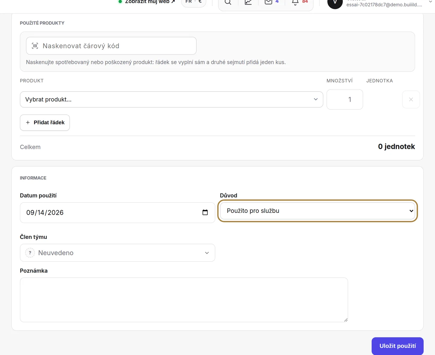Click the MNOŽSTVÍ column header
Image resolution: width=435 pixels, height=355 pixels.
(340, 81)
